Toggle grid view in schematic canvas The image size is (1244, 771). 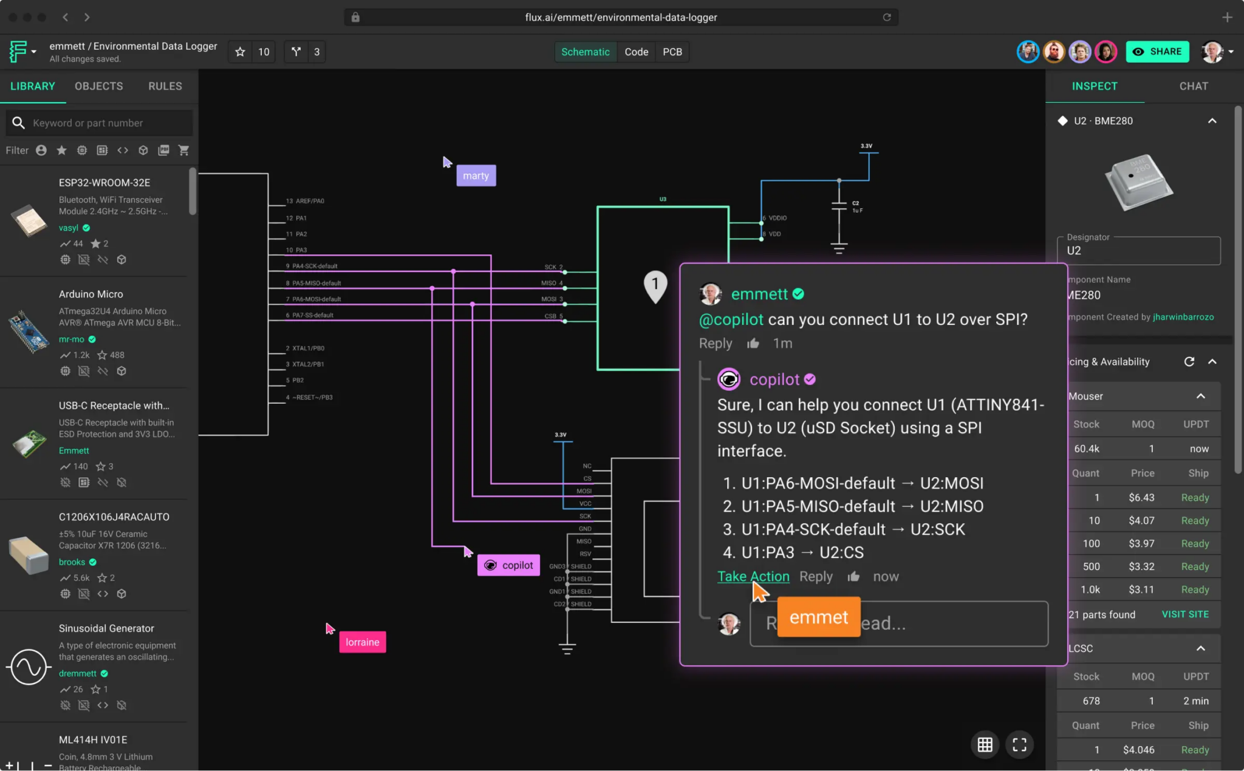click(x=985, y=745)
